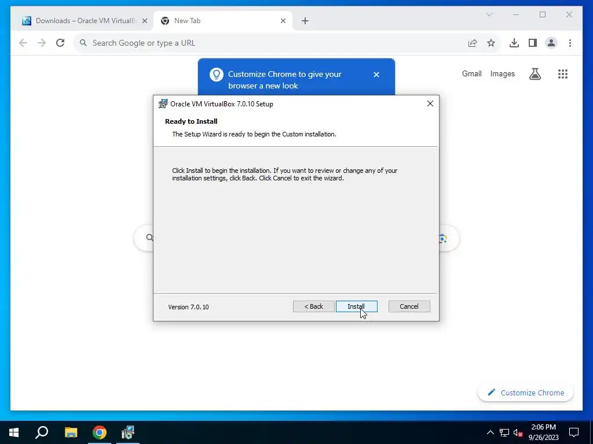Open File Explorer from the taskbar
The image size is (593, 444).
pyautogui.click(x=71, y=432)
